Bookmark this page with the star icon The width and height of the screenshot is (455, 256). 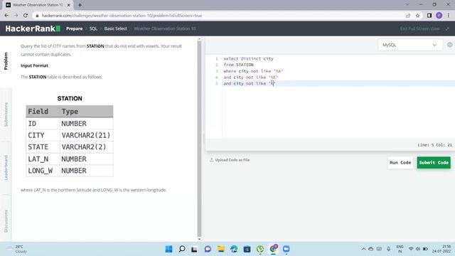pos(417,16)
